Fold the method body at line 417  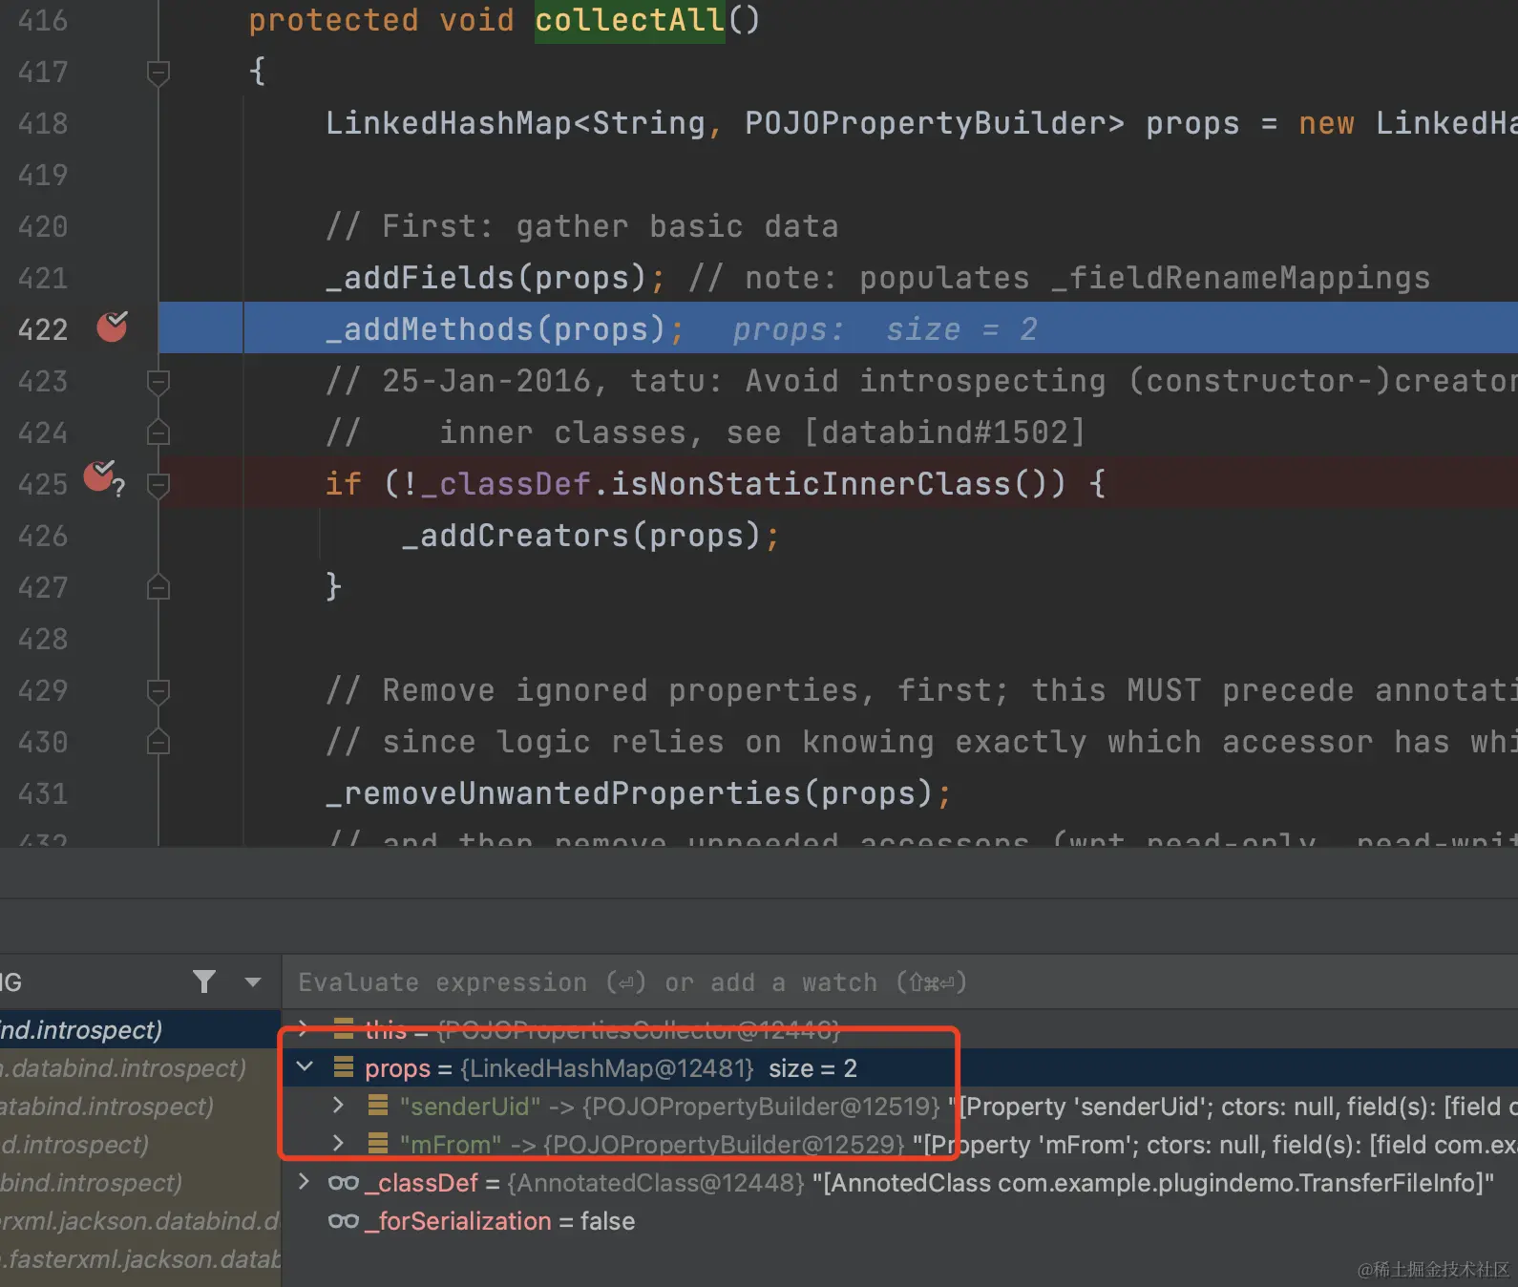click(x=158, y=72)
